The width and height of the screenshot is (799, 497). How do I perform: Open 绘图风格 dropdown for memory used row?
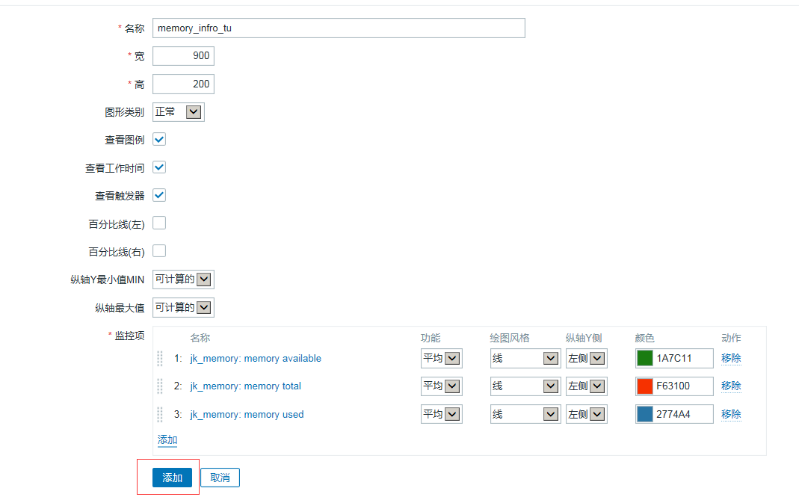pos(525,415)
